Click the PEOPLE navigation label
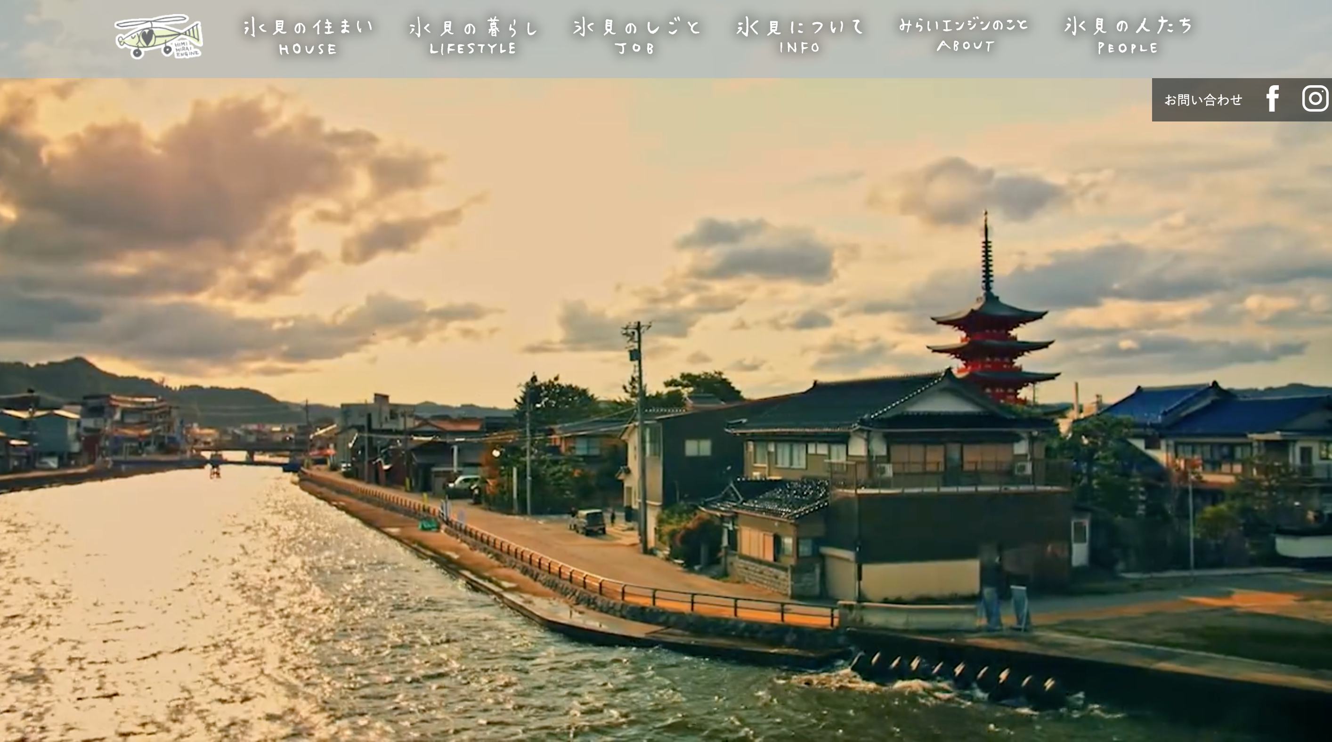This screenshot has height=742, width=1332. click(x=1128, y=48)
